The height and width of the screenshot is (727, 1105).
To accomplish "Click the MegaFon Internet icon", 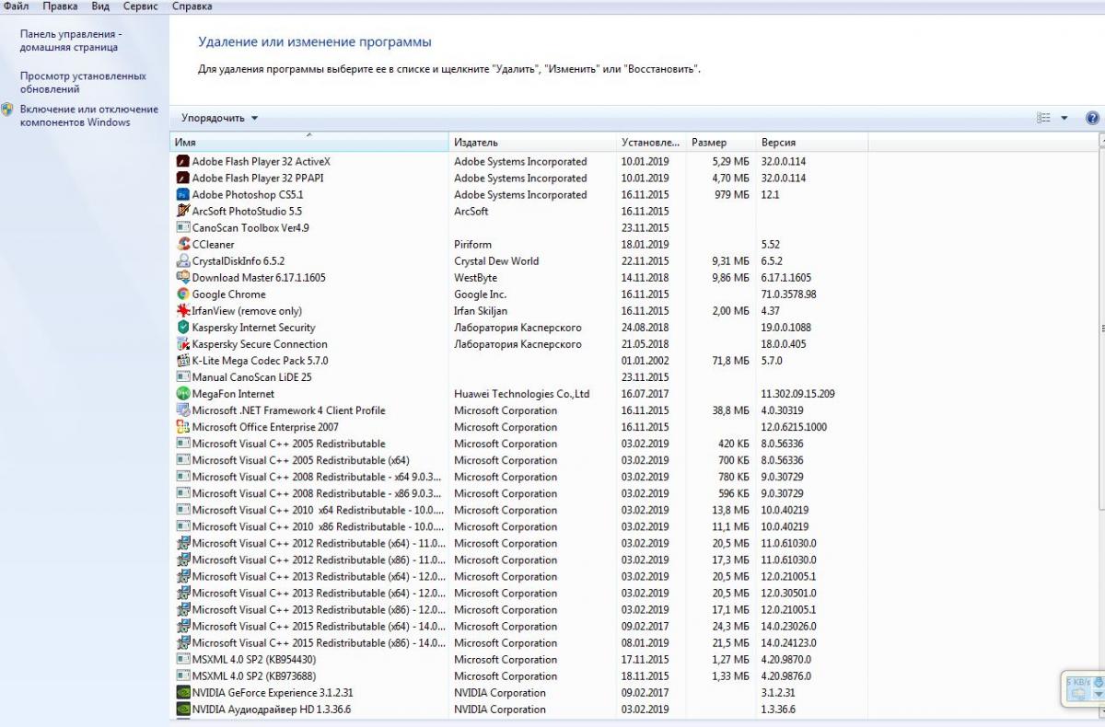I will pos(182,394).
